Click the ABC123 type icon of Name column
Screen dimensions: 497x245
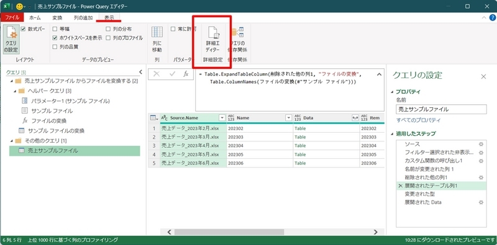coord(231,118)
